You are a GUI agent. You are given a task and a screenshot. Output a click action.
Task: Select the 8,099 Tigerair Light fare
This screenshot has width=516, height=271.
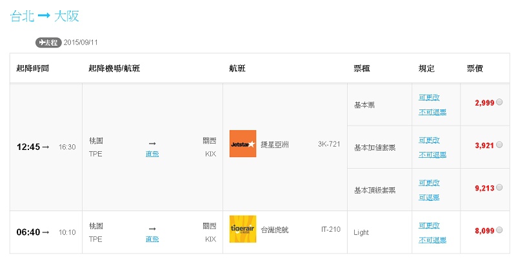[x=500, y=229]
